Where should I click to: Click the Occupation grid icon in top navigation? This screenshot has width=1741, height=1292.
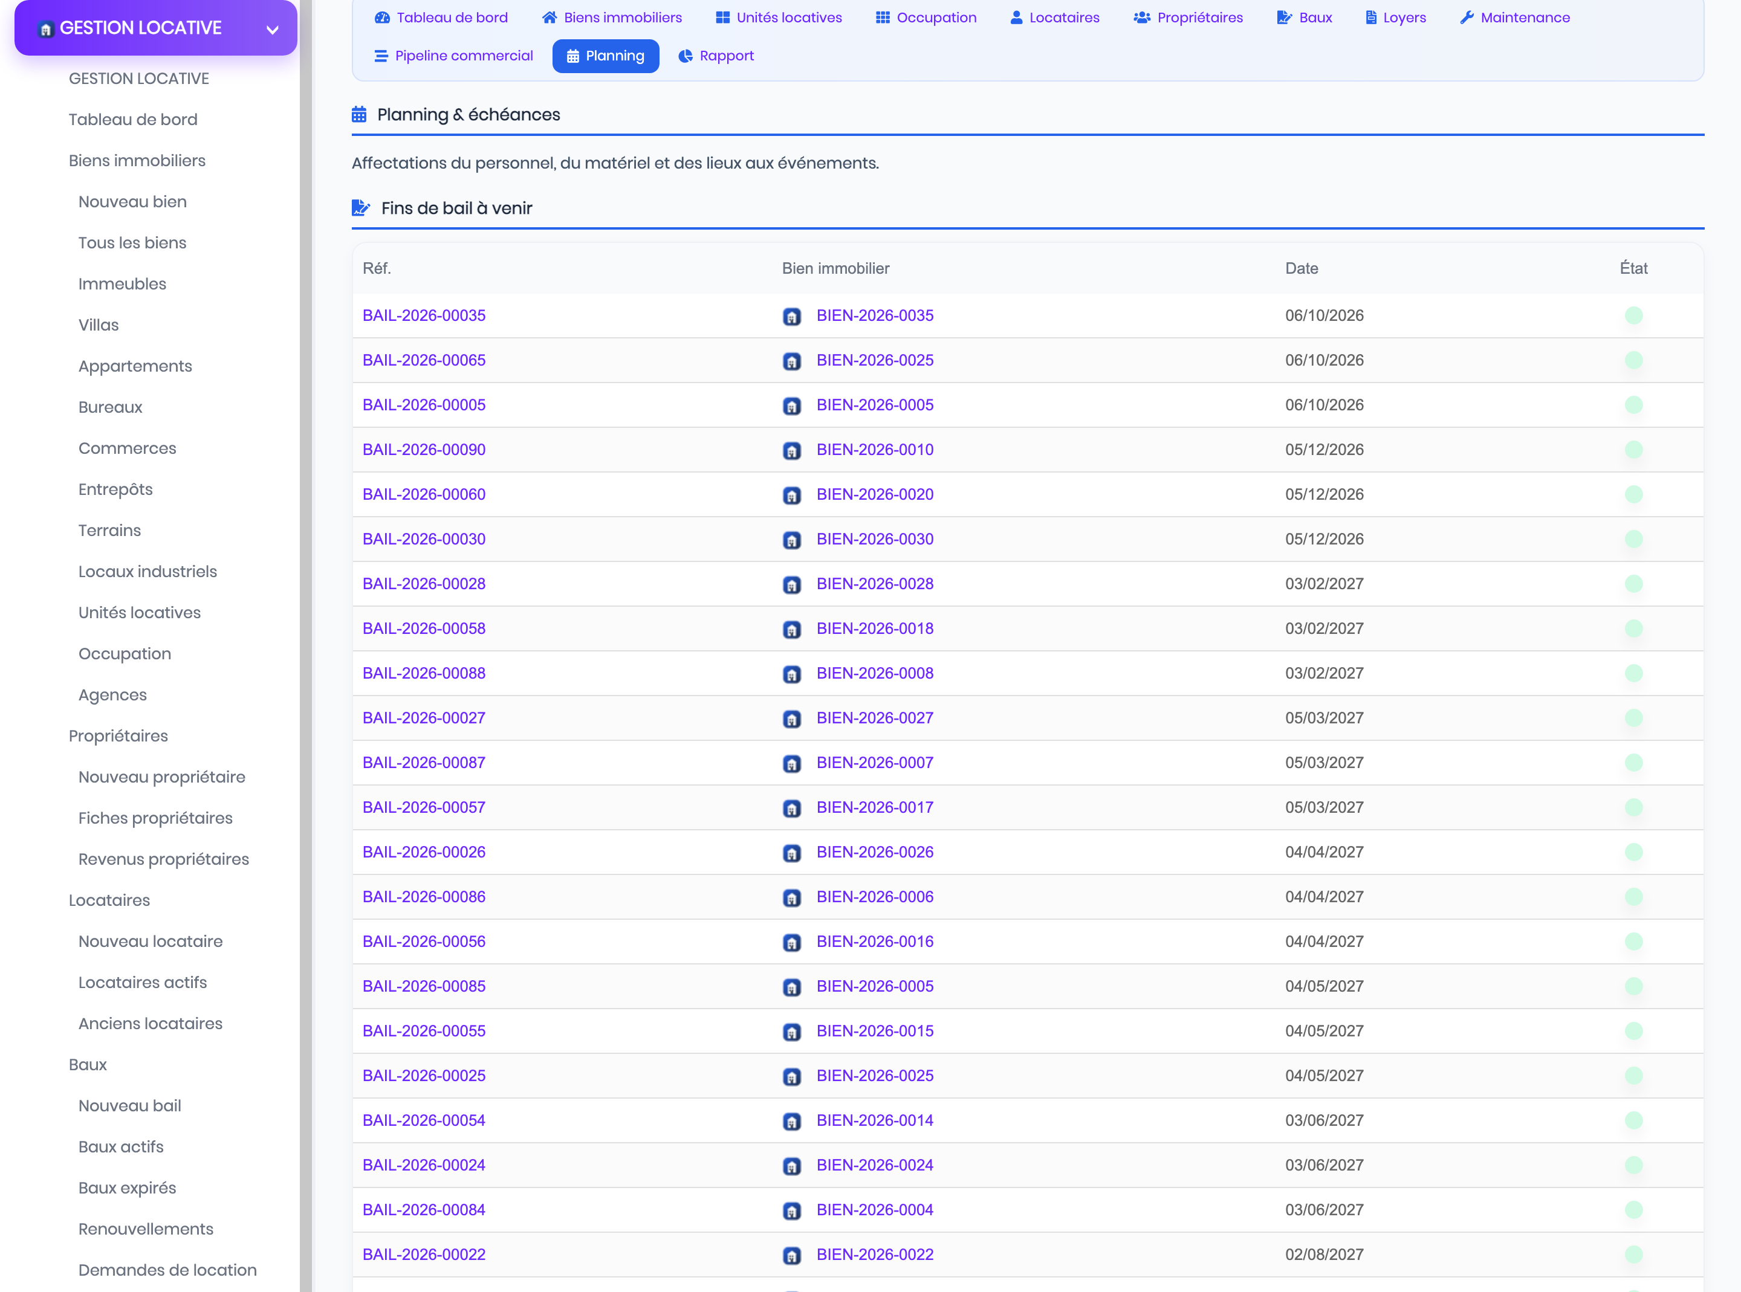[883, 17]
